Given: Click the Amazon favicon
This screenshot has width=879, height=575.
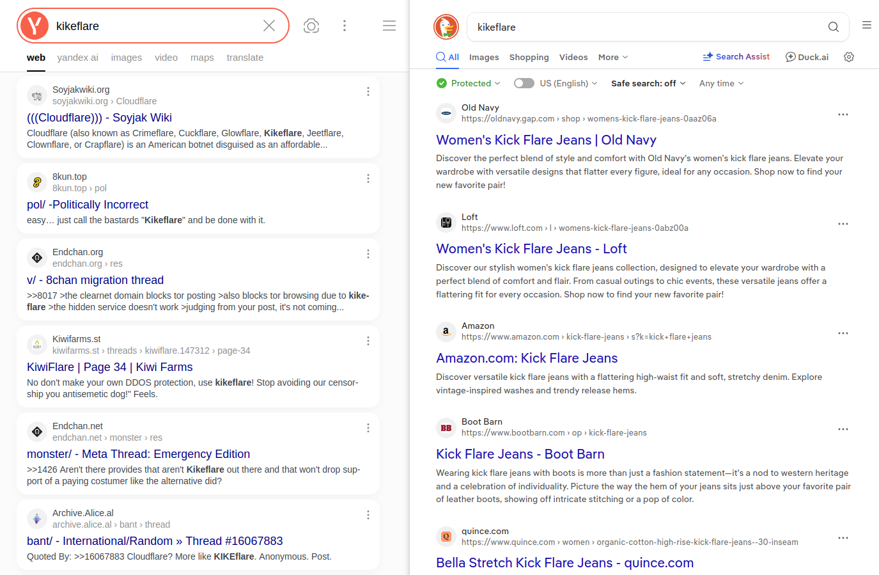Looking at the screenshot, I should click(x=446, y=331).
